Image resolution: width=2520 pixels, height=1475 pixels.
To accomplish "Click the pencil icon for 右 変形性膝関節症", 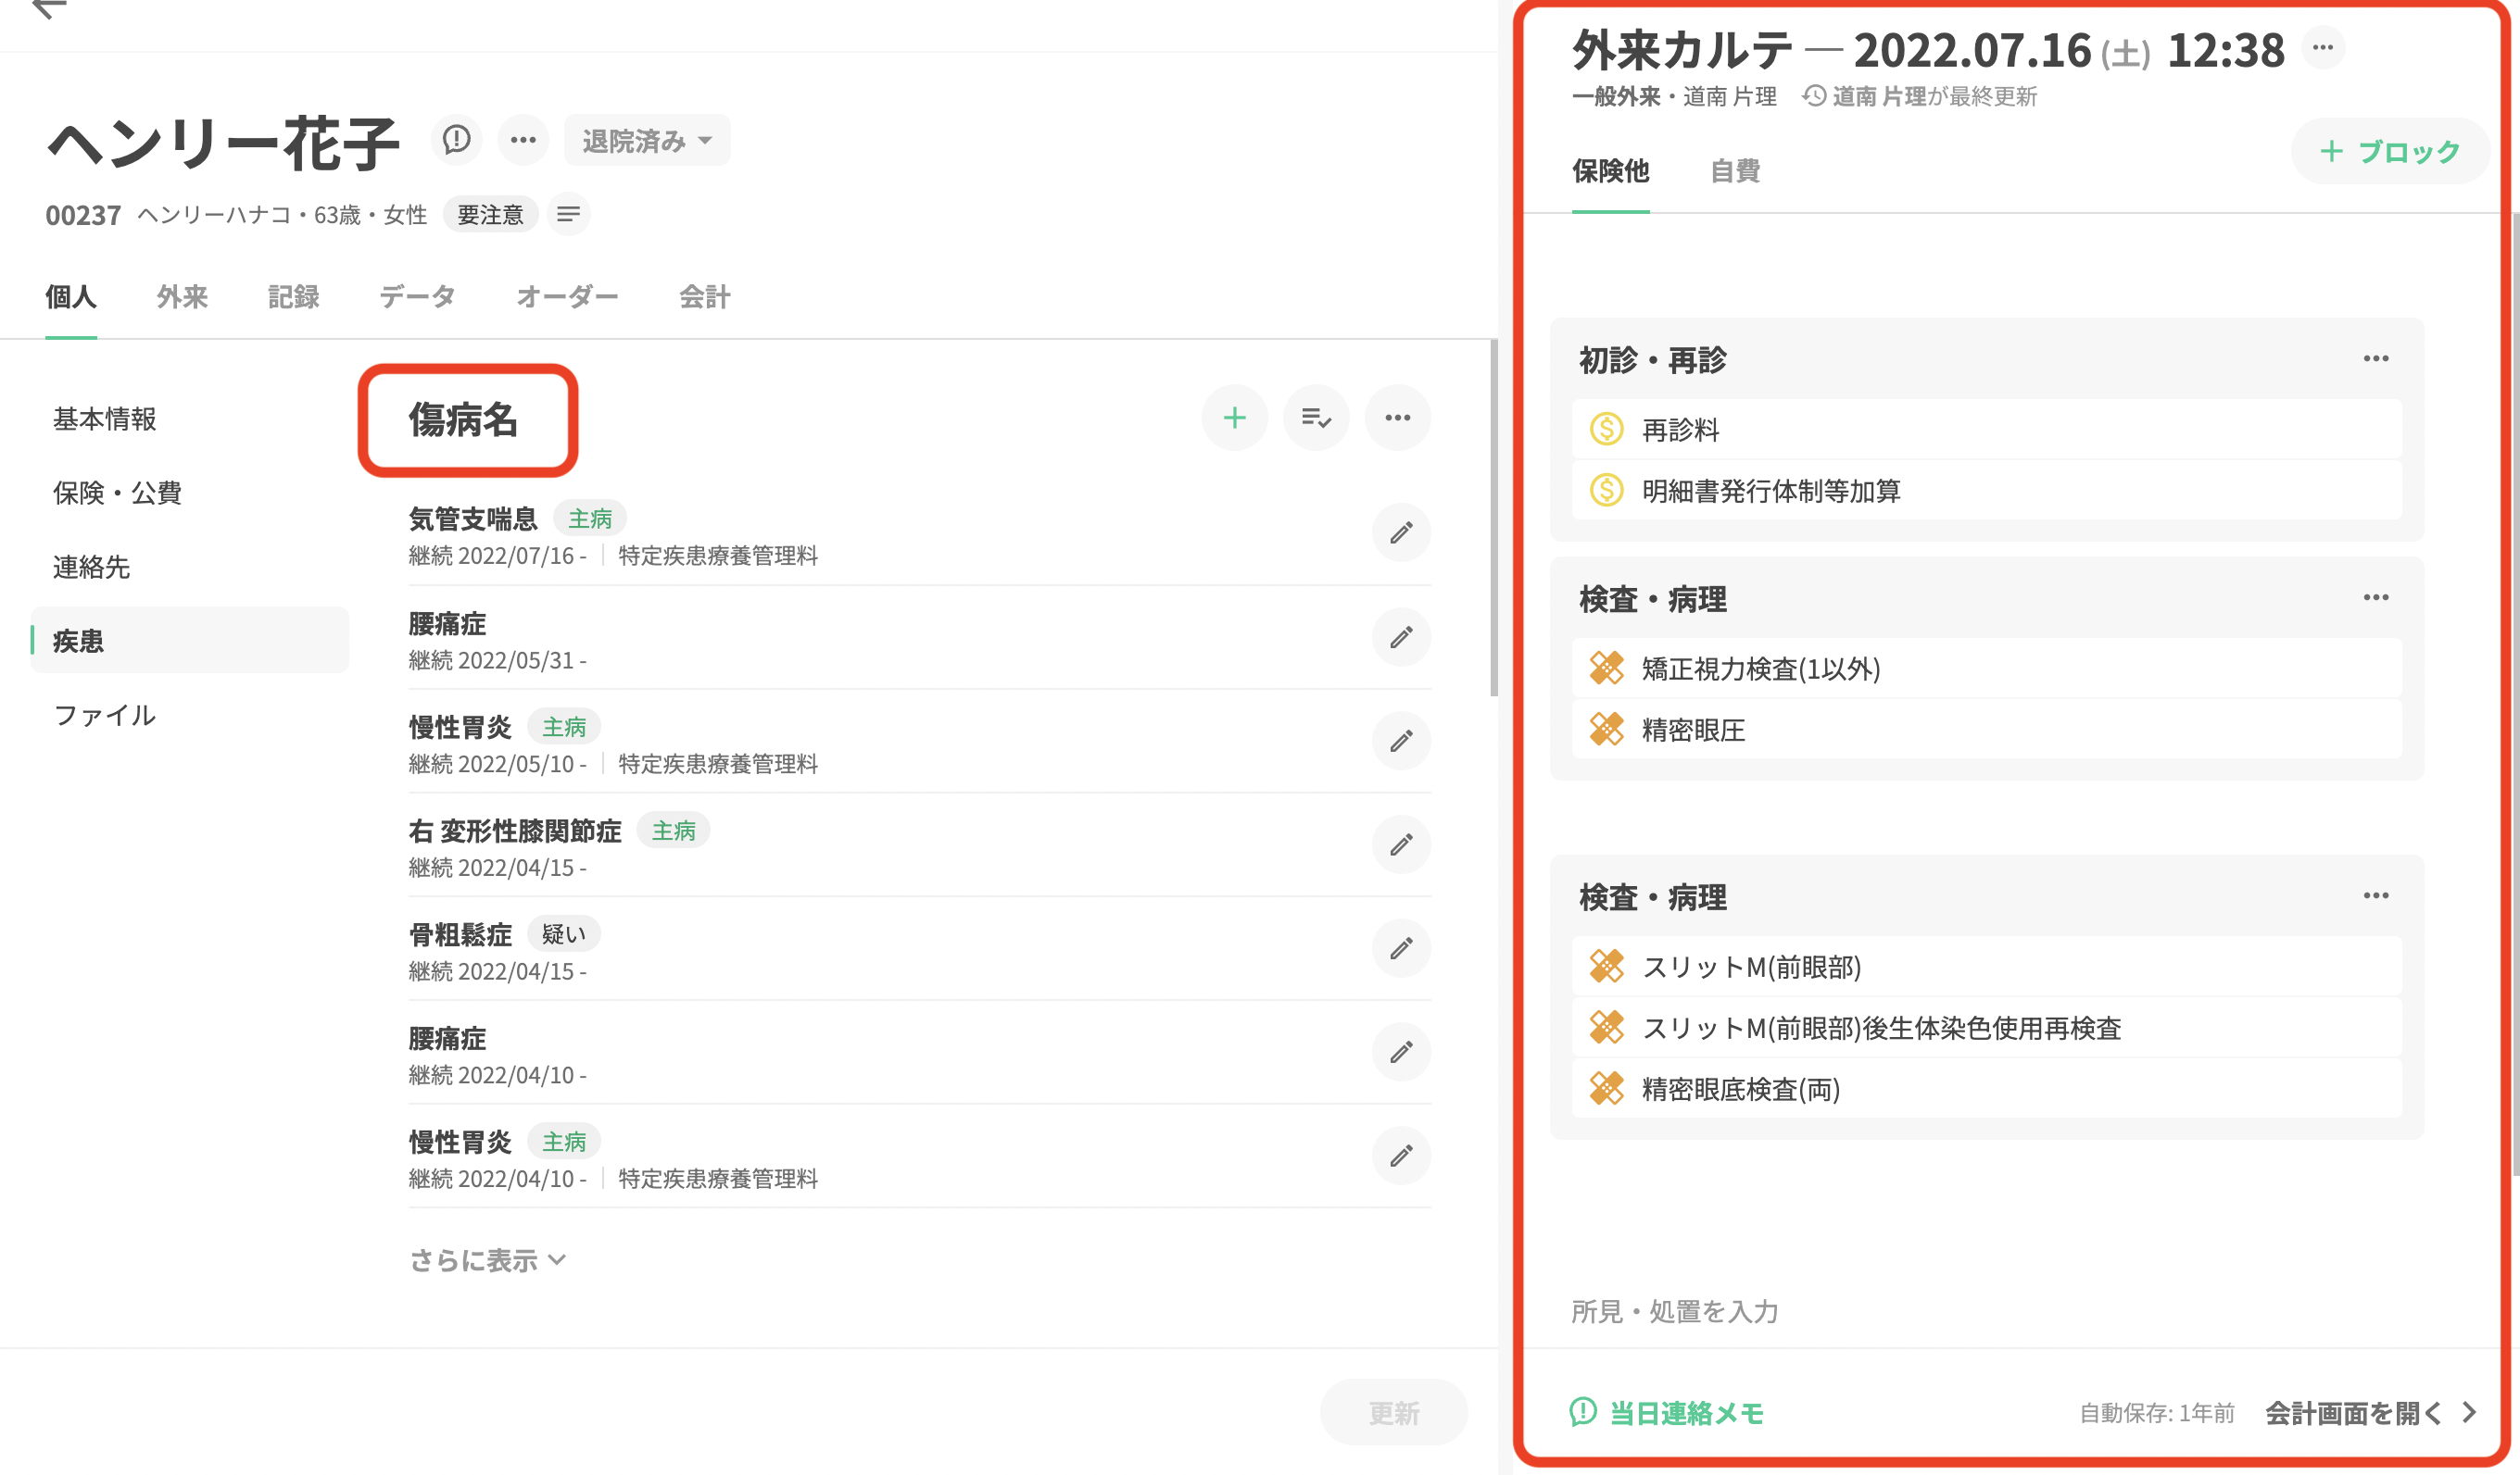I will [1401, 844].
